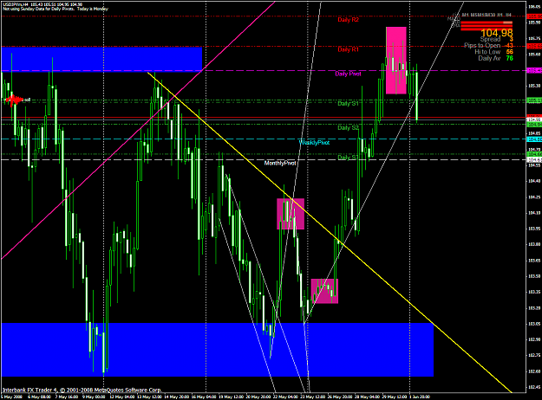Click the cyan Weekly Pivot price tag on axis

534,139
